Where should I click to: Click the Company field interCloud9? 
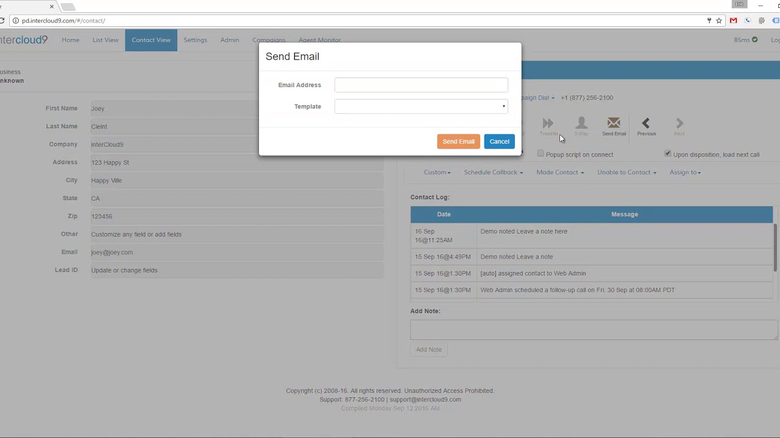[237, 144]
